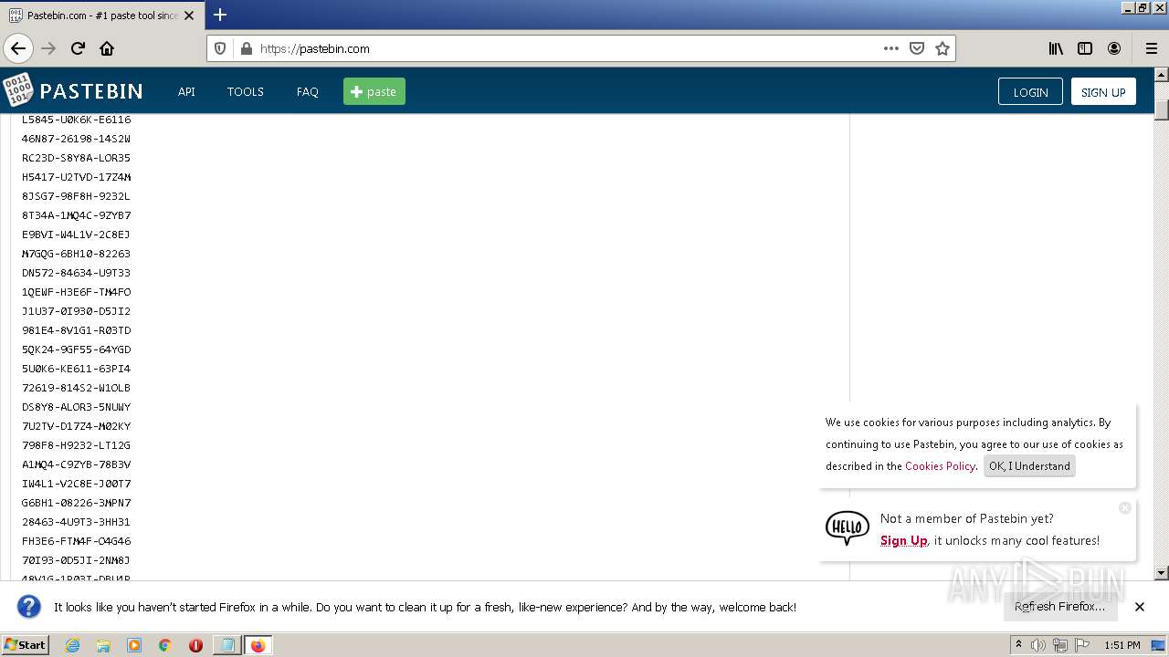Screen dimensions: 1169x657
Task: Open the API menu item
Action: click(186, 91)
